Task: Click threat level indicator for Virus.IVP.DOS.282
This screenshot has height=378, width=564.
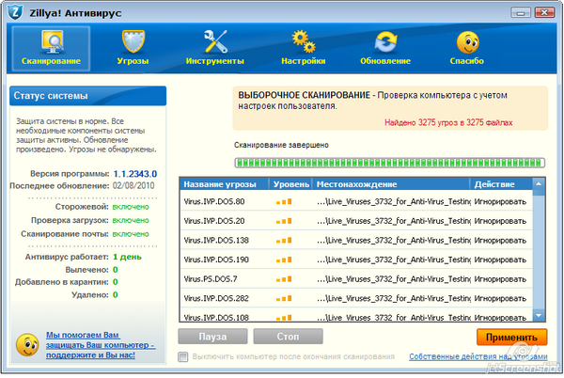Action: (x=284, y=298)
